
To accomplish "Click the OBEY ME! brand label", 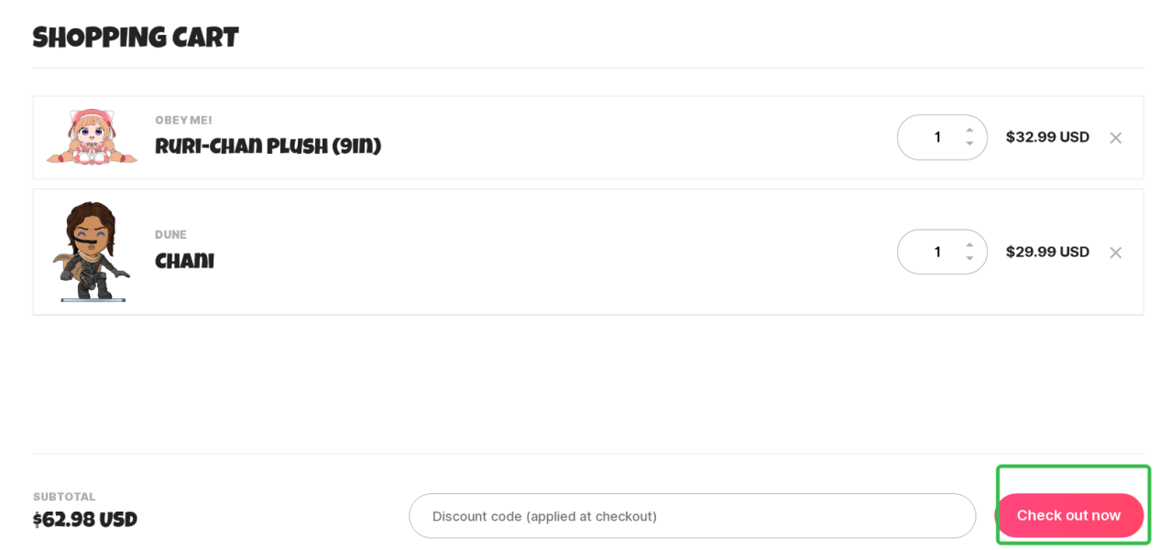I will [x=183, y=120].
